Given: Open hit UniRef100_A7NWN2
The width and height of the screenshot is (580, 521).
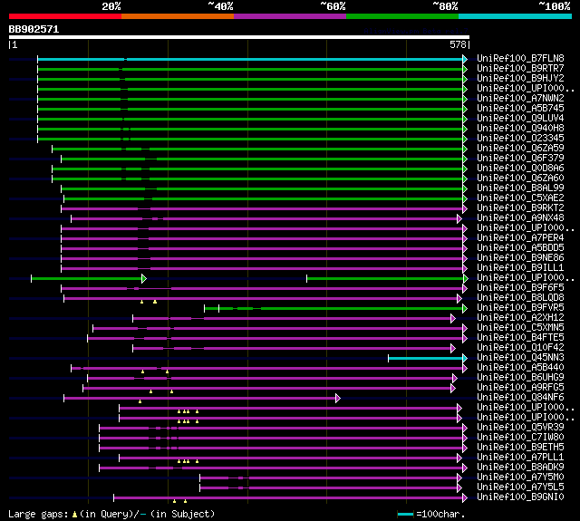Looking at the screenshot, I should tap(520, 99).
